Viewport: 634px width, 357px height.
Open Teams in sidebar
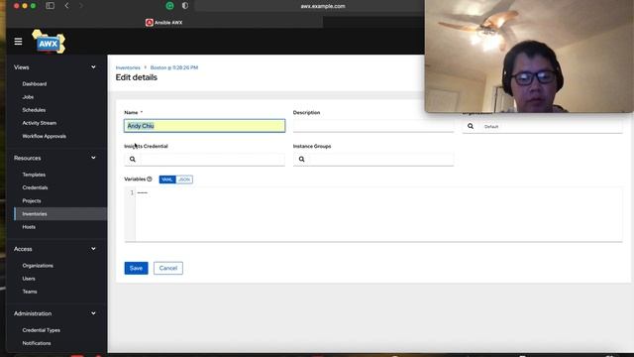(x=30, y=292)
